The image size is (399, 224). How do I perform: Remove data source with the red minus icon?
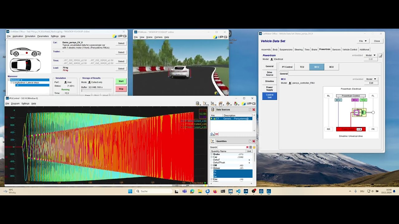(217, 134)
